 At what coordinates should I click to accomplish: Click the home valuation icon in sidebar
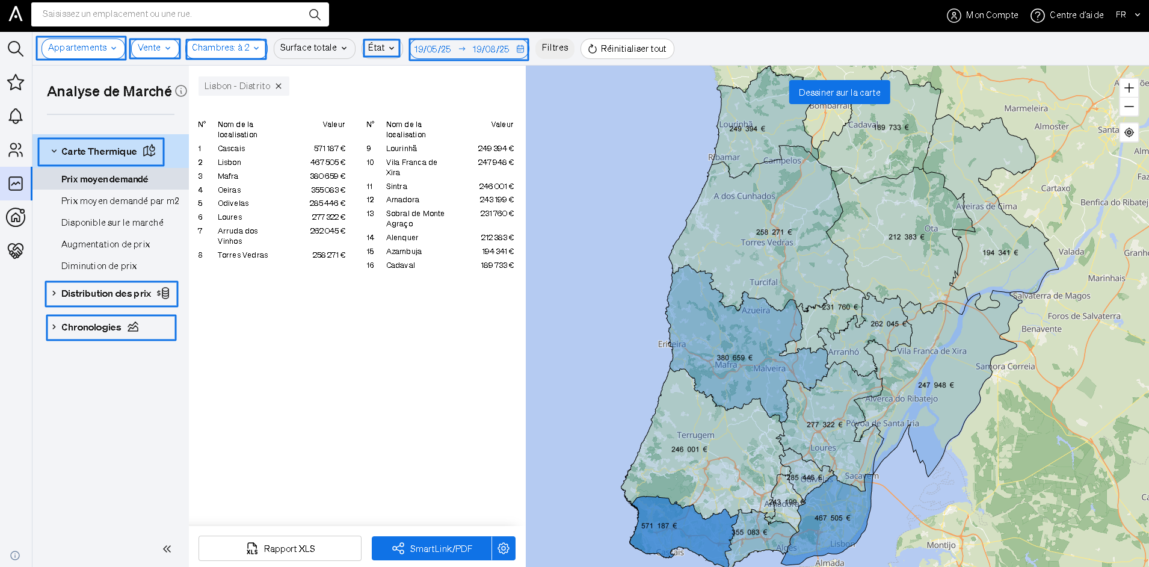16,217
